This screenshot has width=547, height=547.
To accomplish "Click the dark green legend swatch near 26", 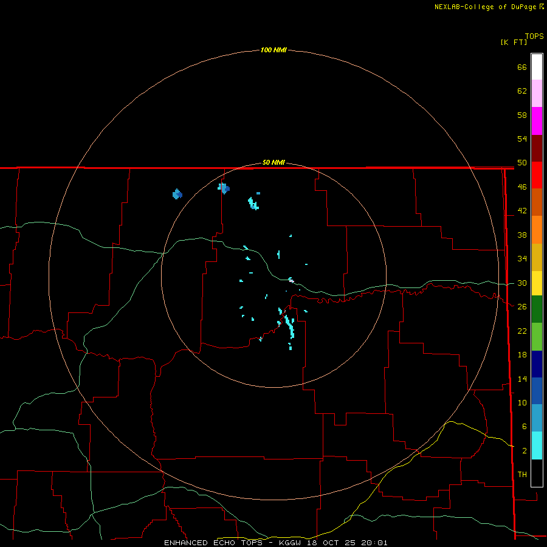I will pyautogui.click(x=537, y=309).
